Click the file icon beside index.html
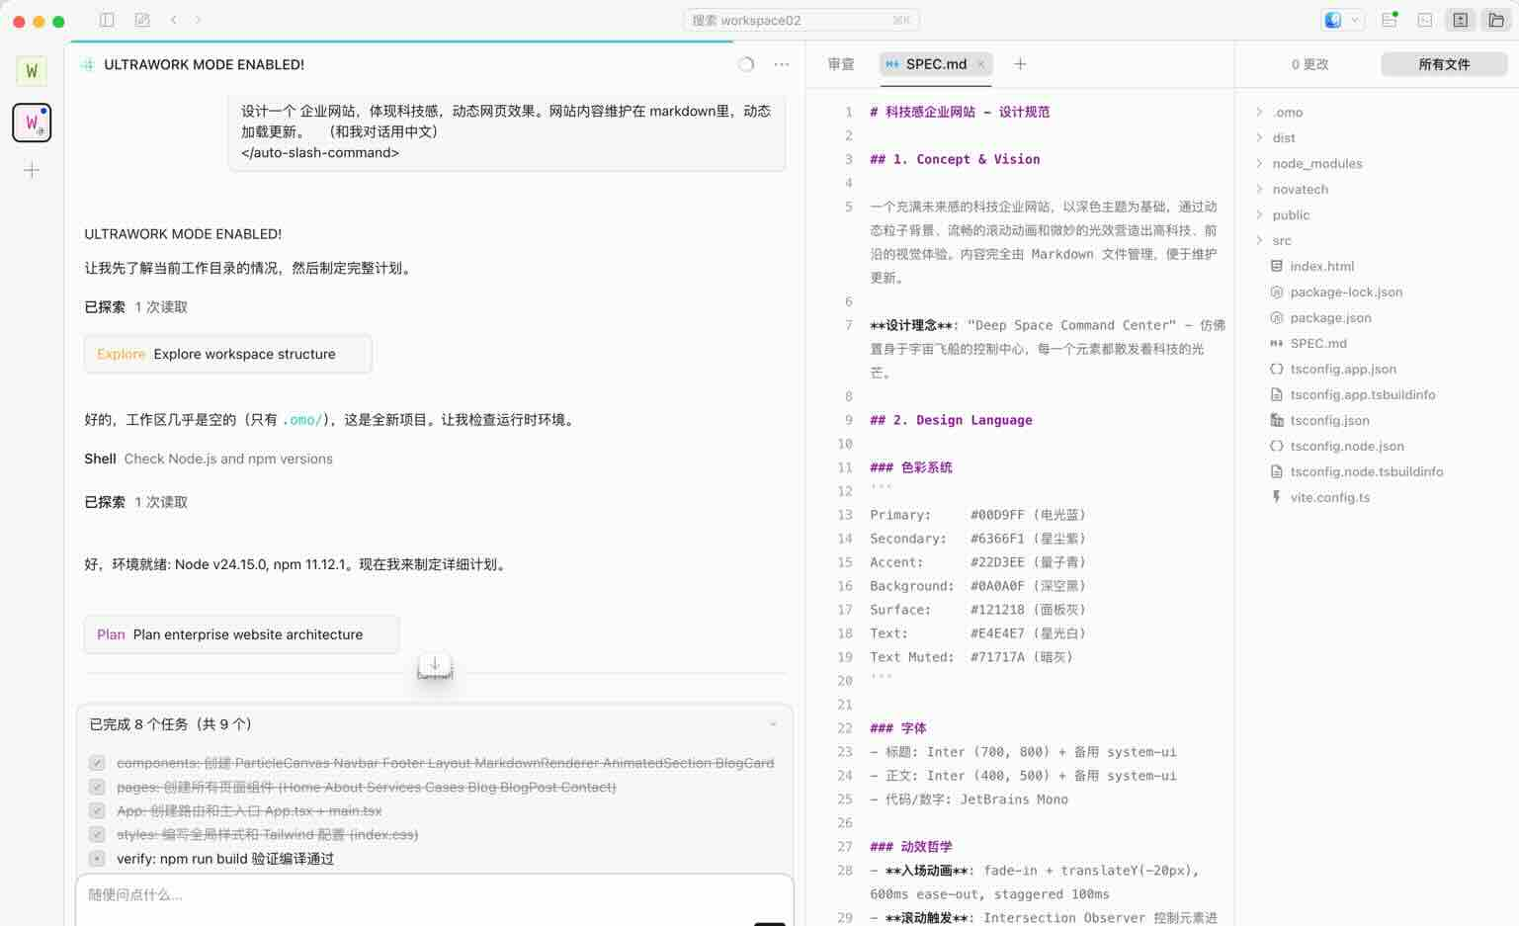1519x926 pixels. 1276,266
